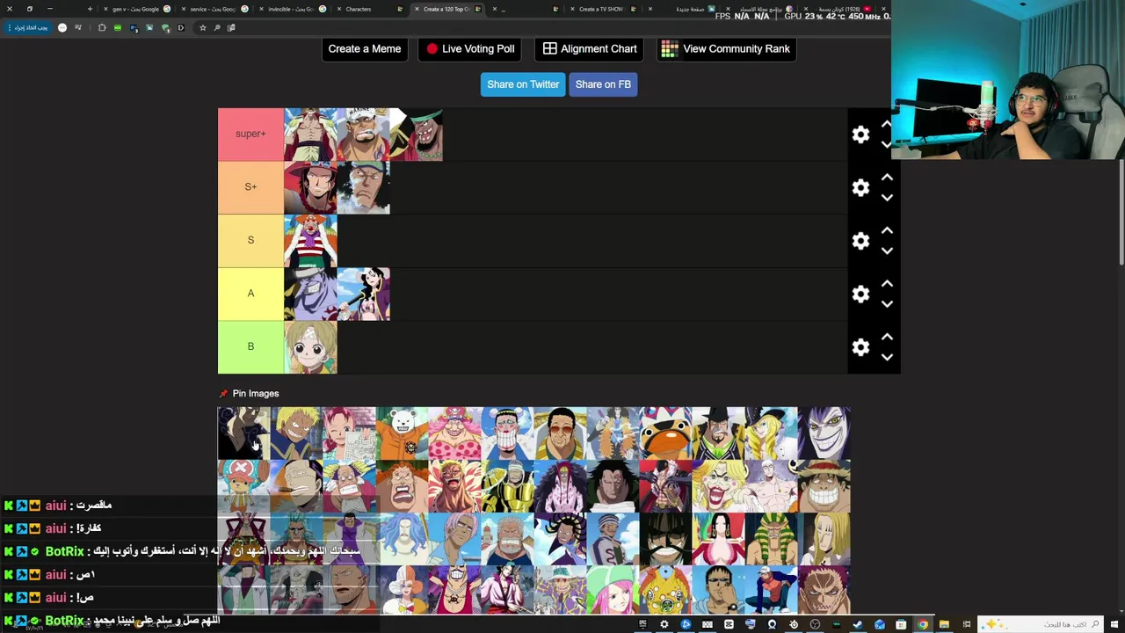Open settings gear for S tier
The image size is (1125, 633).
[x=860, y=241]
